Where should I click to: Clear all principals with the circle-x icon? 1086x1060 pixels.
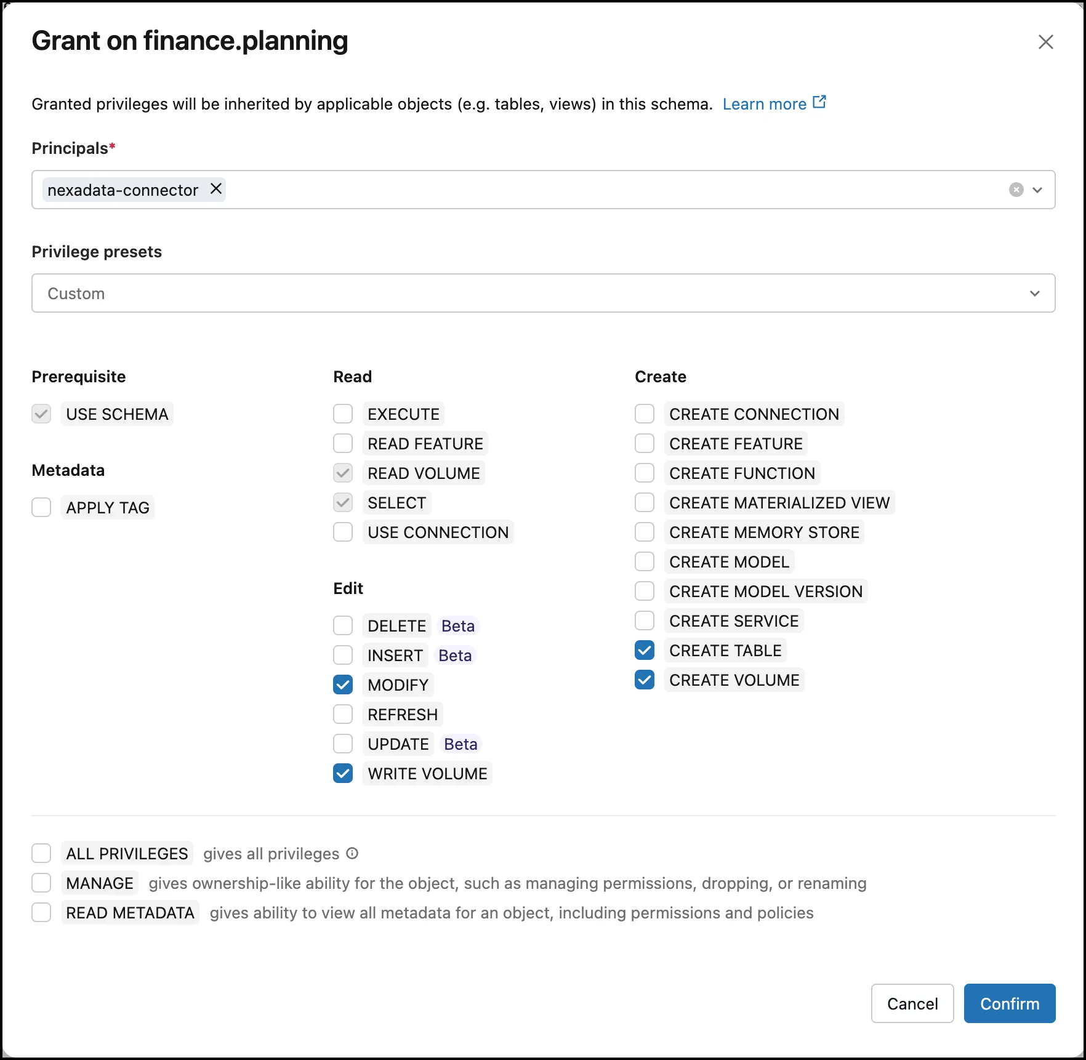[1016, 190]
